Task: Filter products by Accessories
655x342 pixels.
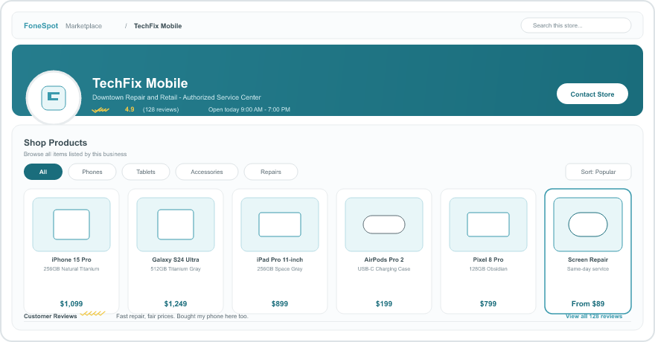Action: click(207, 172)
